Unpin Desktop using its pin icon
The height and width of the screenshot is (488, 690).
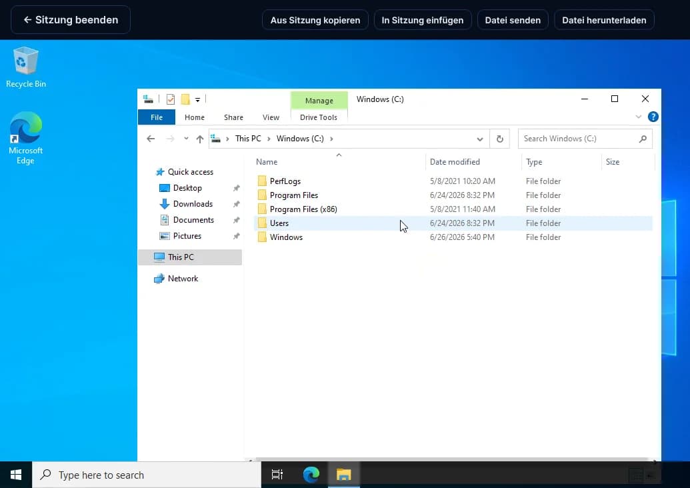click(x=236, y=189)
